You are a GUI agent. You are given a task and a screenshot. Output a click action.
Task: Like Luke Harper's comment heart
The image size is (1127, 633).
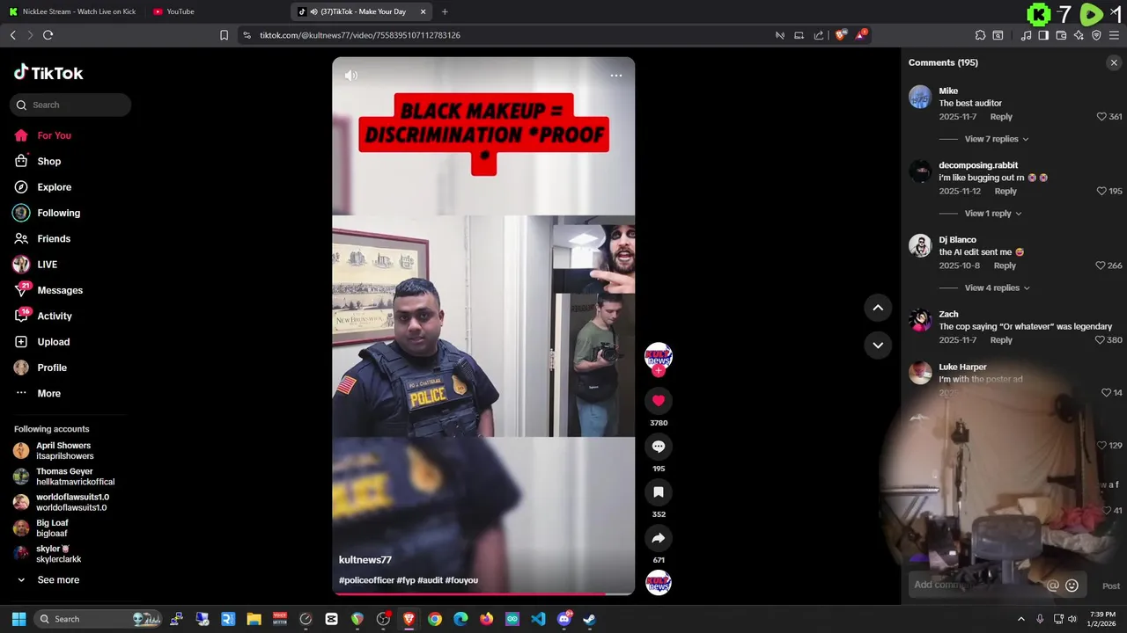coord(1107,393)
